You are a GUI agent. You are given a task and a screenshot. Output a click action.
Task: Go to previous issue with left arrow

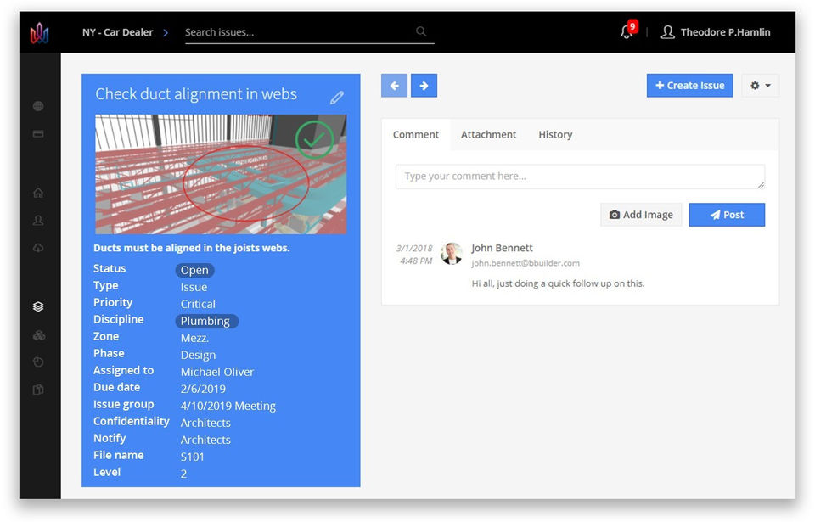pos(394,85)
